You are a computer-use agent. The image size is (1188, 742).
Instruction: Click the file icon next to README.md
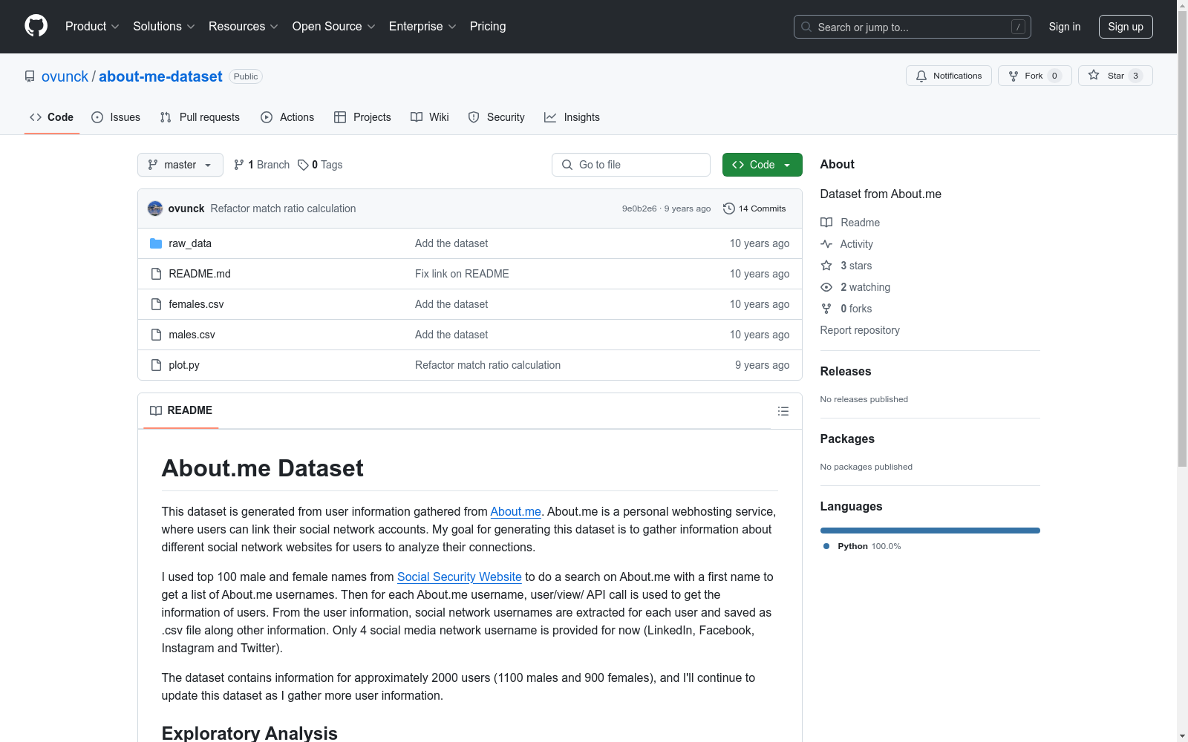(x=156, y=274)
